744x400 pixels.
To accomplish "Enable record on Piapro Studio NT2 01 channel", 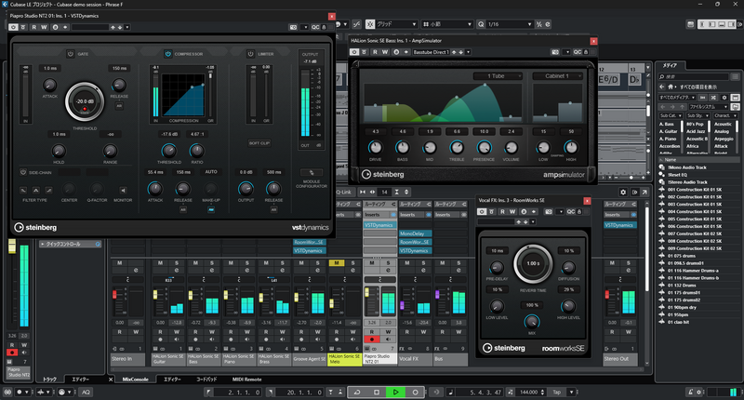I will pyautogui.click(x=372, y=340).
